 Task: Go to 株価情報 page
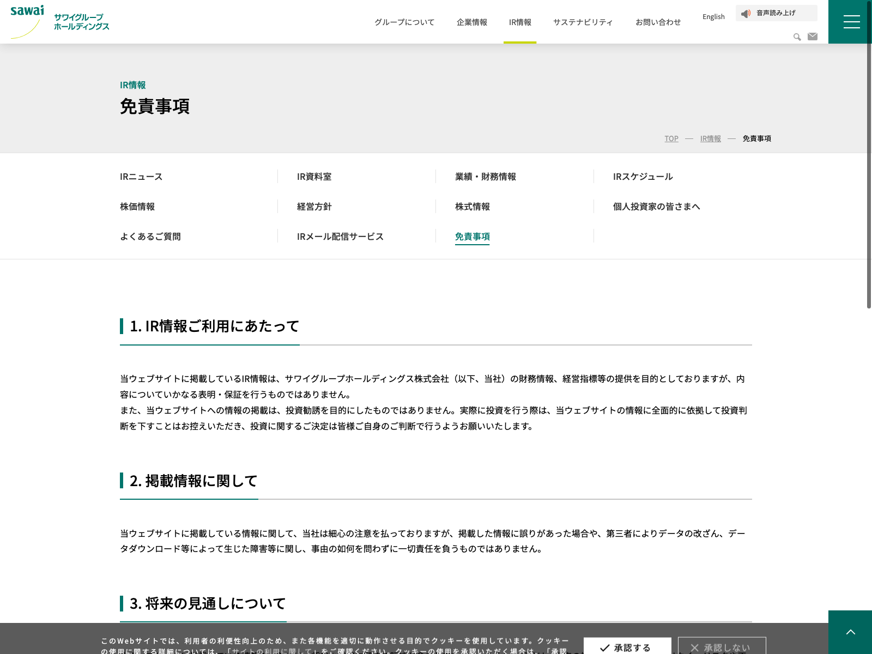[x=137, y=207]
